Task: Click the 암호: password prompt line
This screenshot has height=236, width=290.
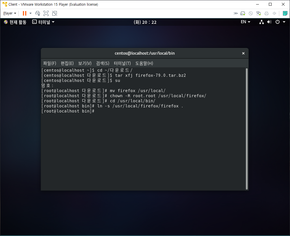Action: point(47,86)
